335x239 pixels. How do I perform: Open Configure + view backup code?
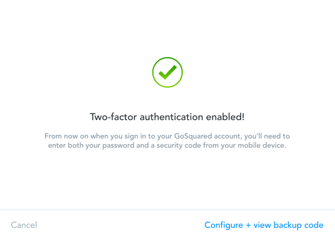pyautogui.click(x=264, y=225)
